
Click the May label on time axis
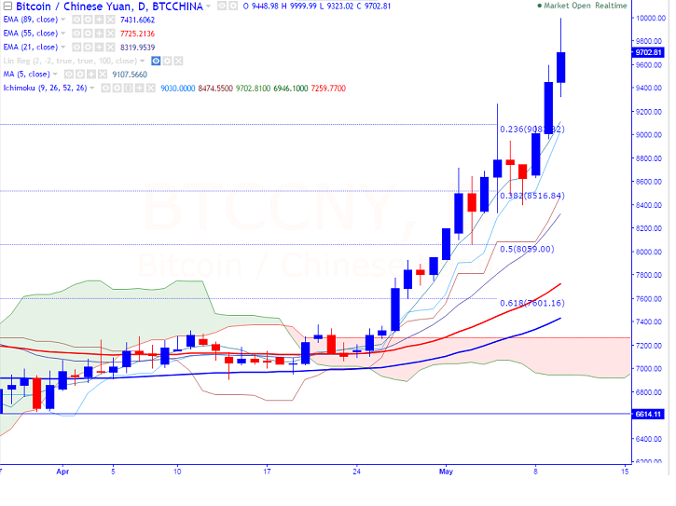[x=446, y=472]
